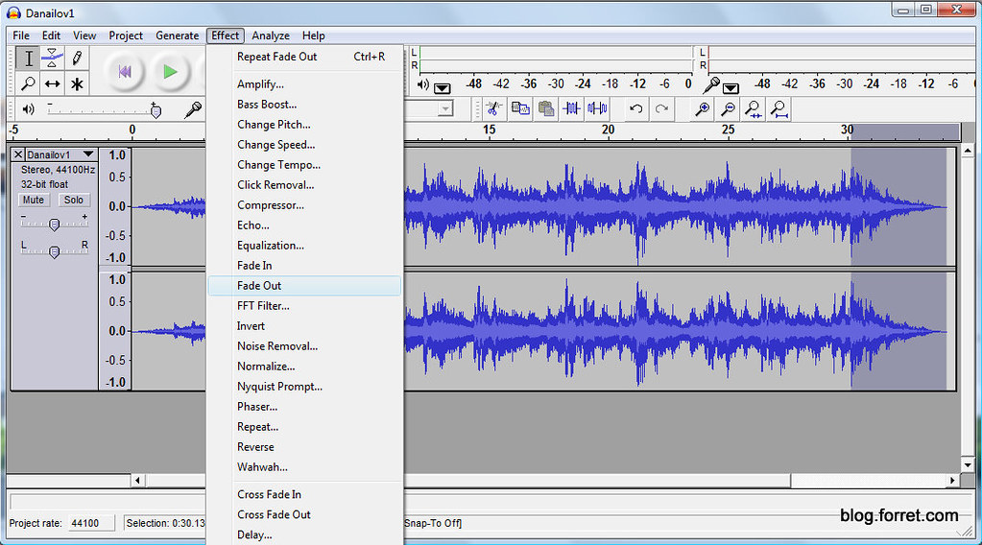
Task: Click the Paste icon in edit toolbar
Action: (545, 108)
